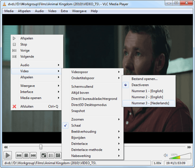Expand the Beeldverhouding submenu
The height and width of the screenshot is (168, 195).
click(93, 132)
